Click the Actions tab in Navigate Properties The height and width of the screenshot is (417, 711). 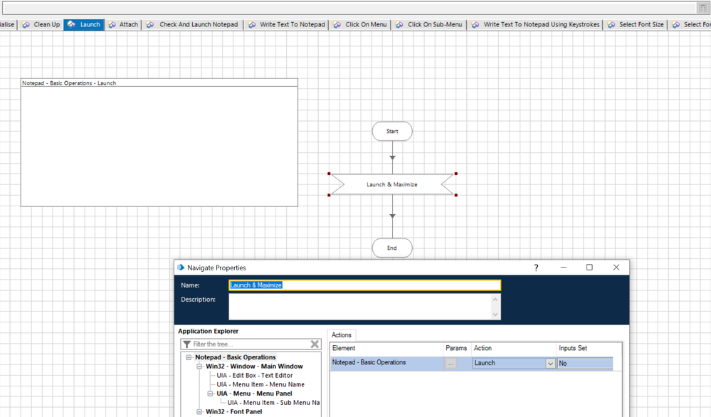(x=342, y=335)
